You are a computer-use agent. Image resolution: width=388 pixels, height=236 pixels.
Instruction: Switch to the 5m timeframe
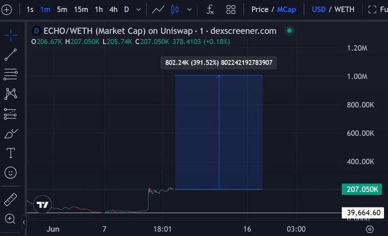pos(62,10)
